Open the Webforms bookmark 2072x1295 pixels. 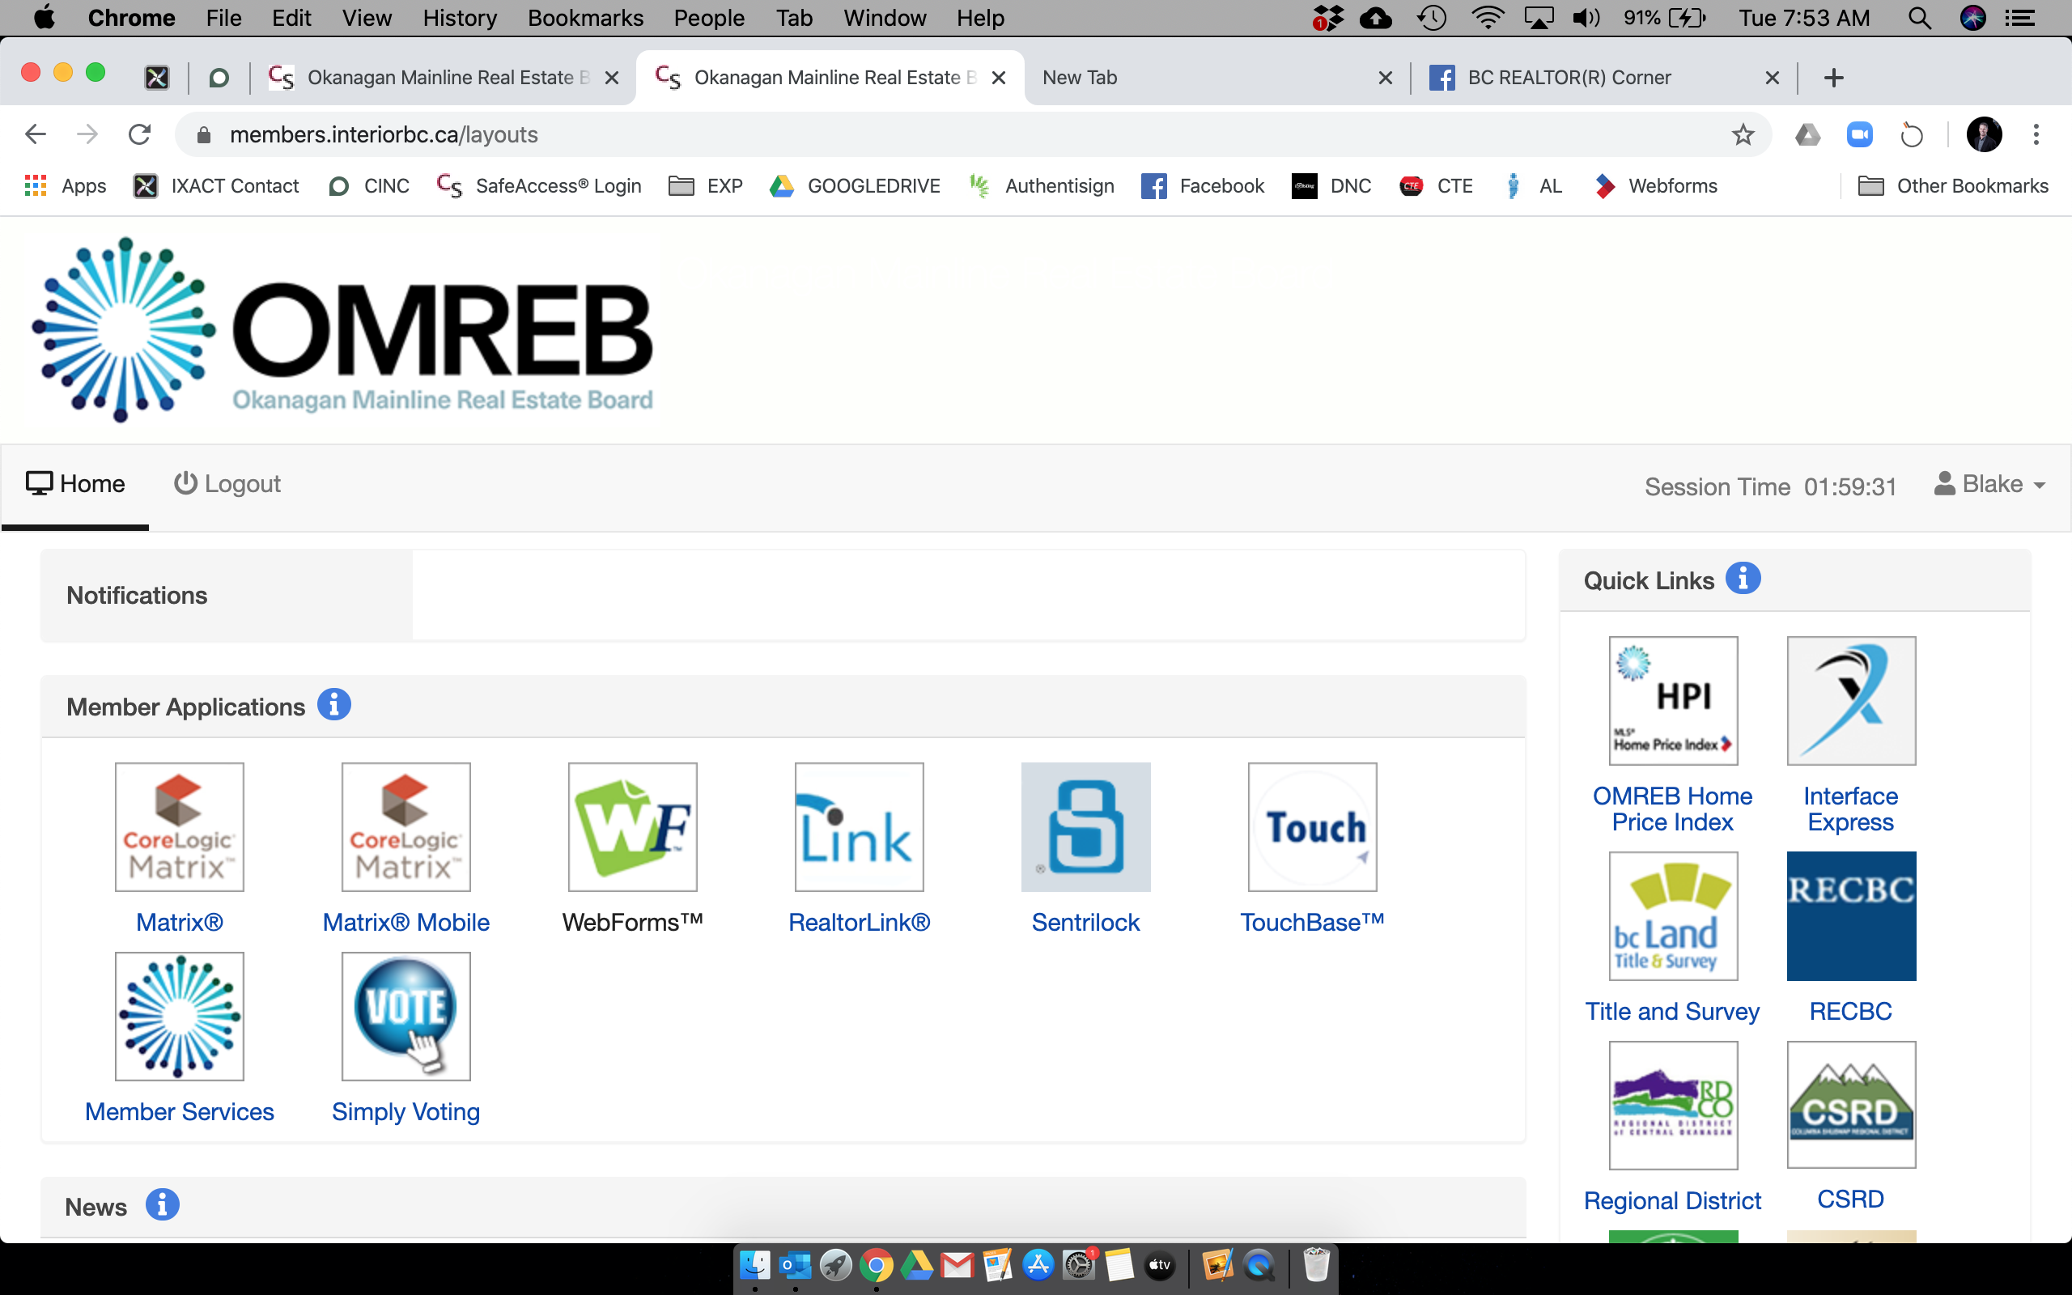pos(1657,186)
